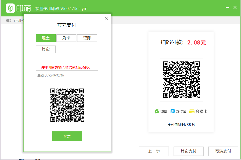
Task: Click the speaker announcement icon
Action: click(x=8, y=20)
